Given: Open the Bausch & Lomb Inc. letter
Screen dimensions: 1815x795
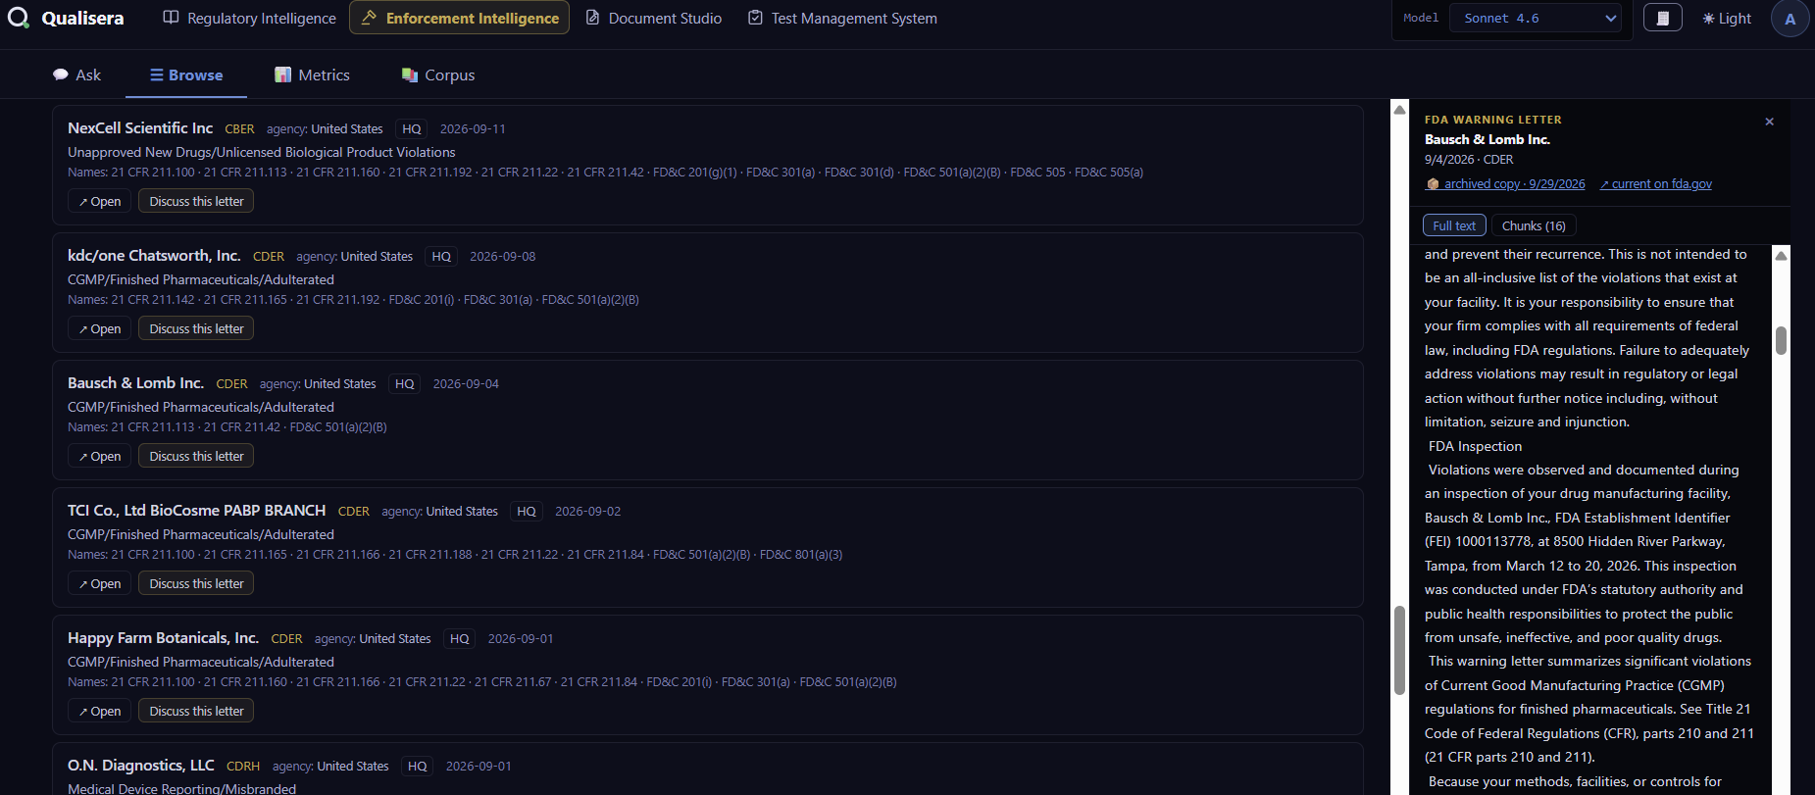Looking at the screenshot, I should tap(99, 456).
